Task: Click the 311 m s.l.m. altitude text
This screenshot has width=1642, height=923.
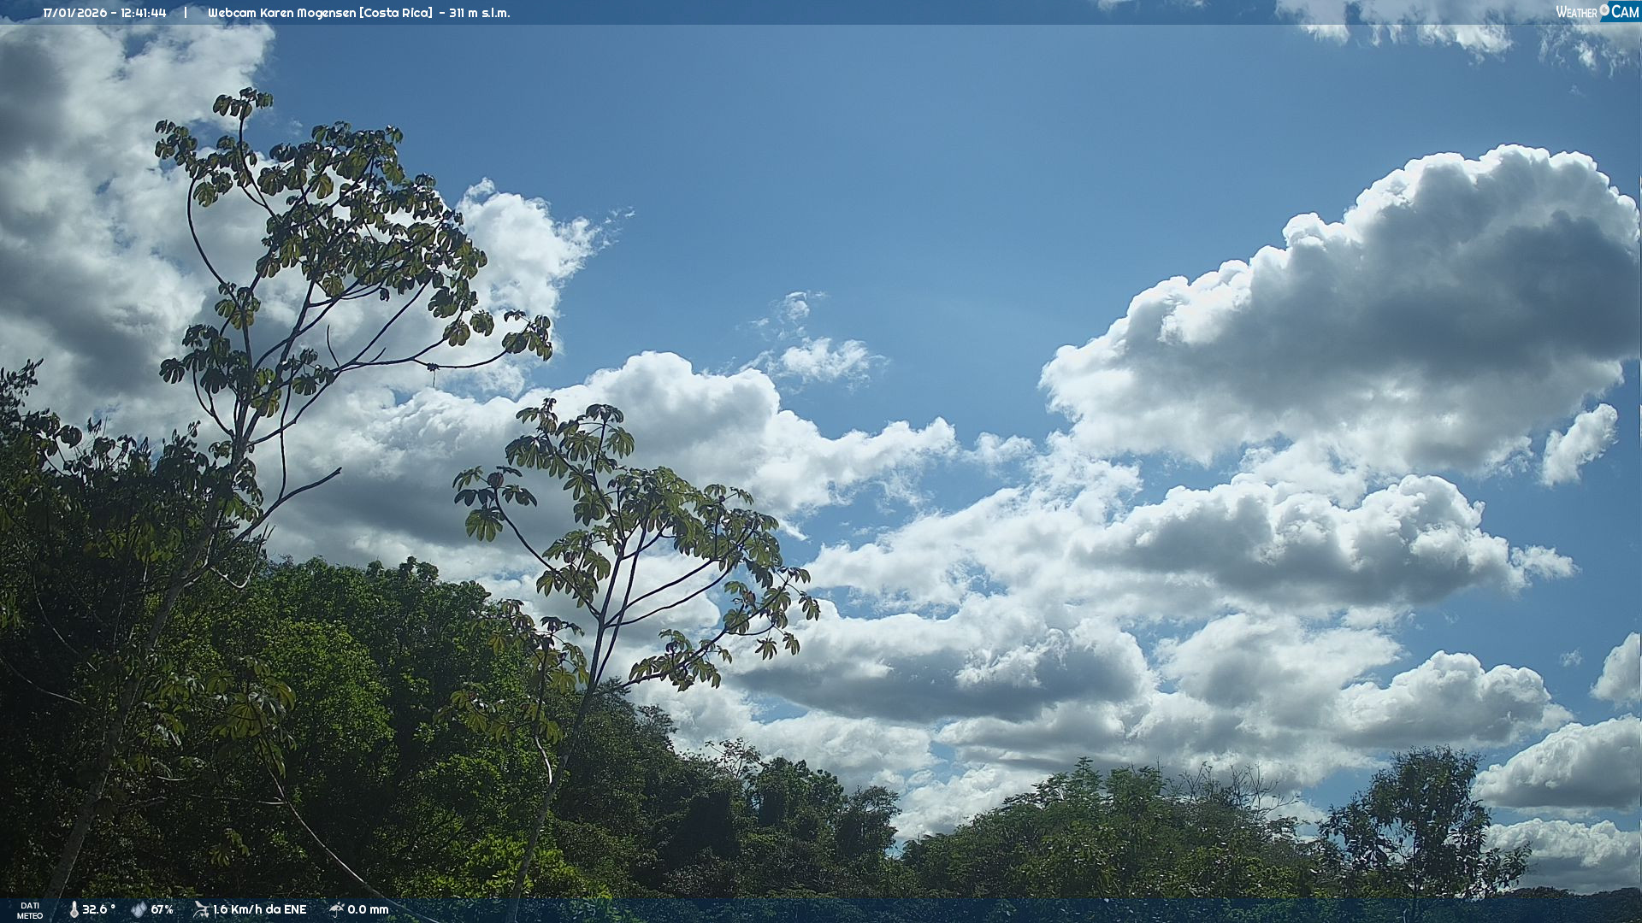Action: tap(479, 13)
